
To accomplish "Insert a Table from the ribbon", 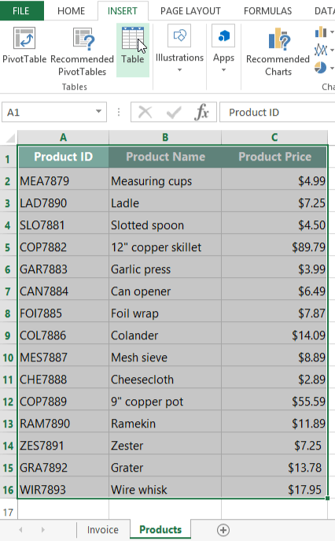I will (133, 50).
